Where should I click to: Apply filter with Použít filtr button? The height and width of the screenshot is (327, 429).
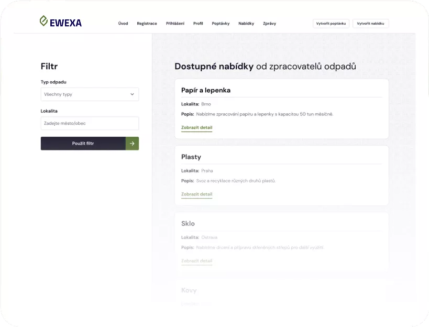pos(90,144)
